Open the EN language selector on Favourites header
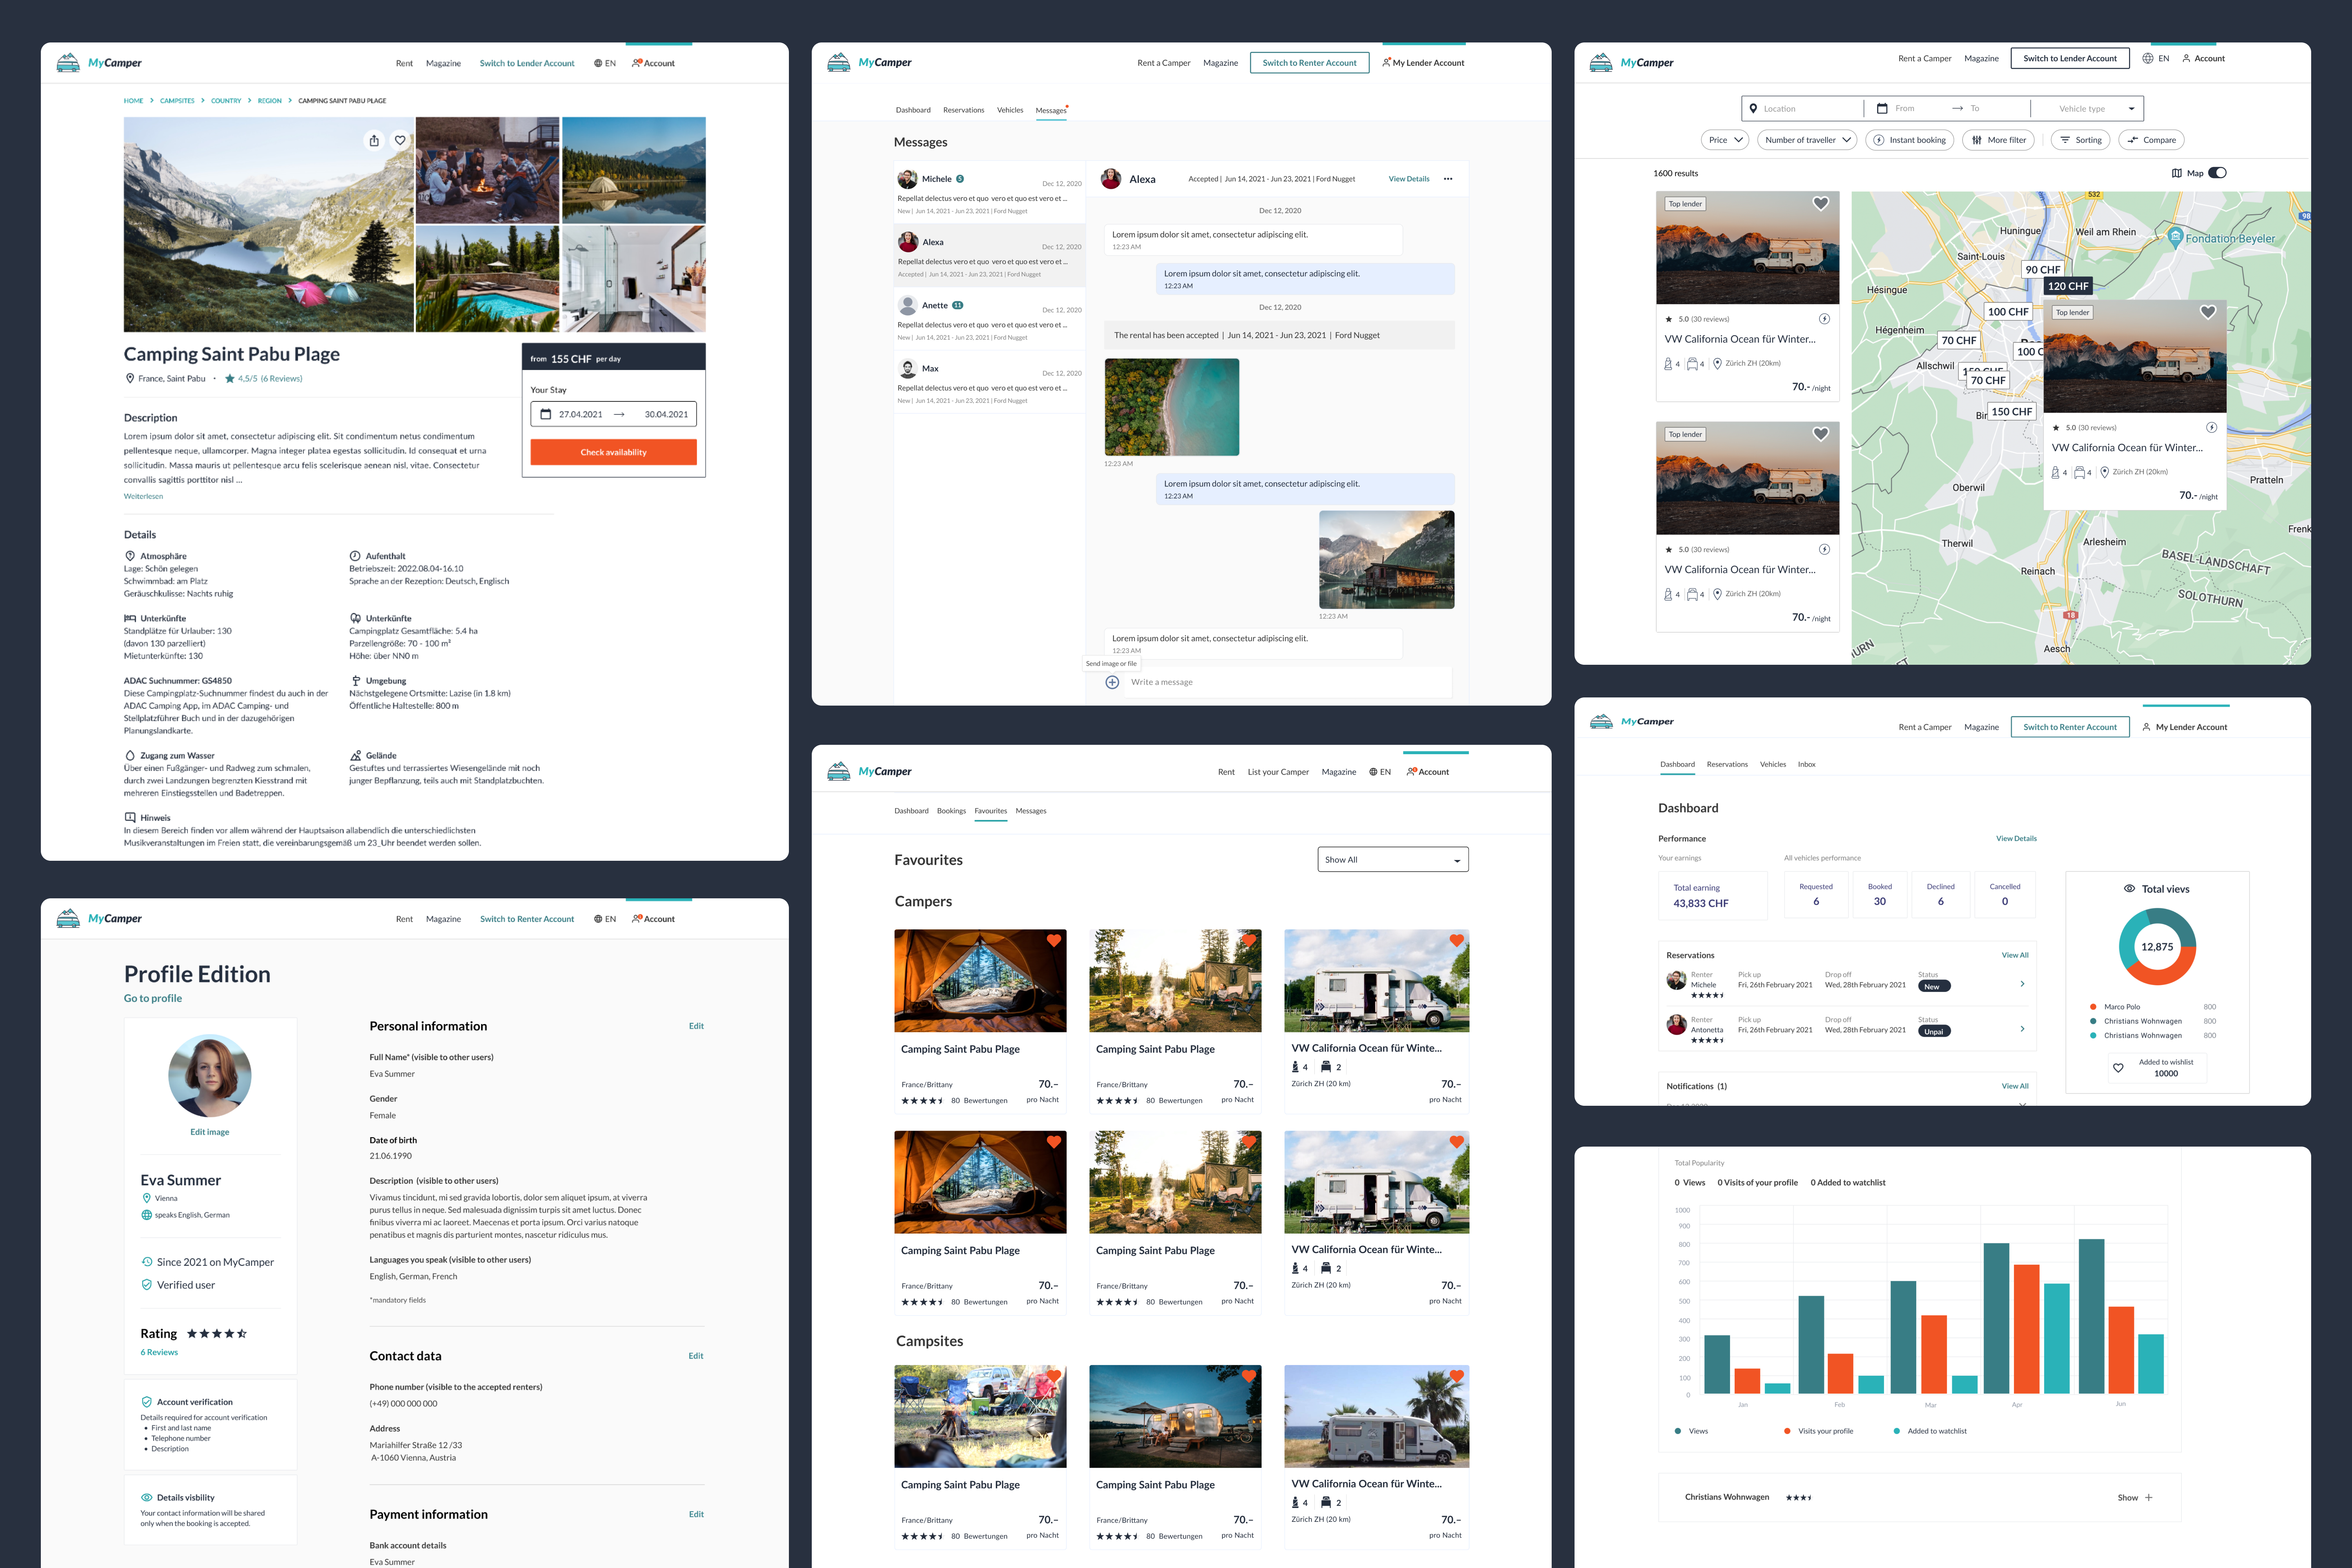2352x1568 pixels. (1380, 772)
